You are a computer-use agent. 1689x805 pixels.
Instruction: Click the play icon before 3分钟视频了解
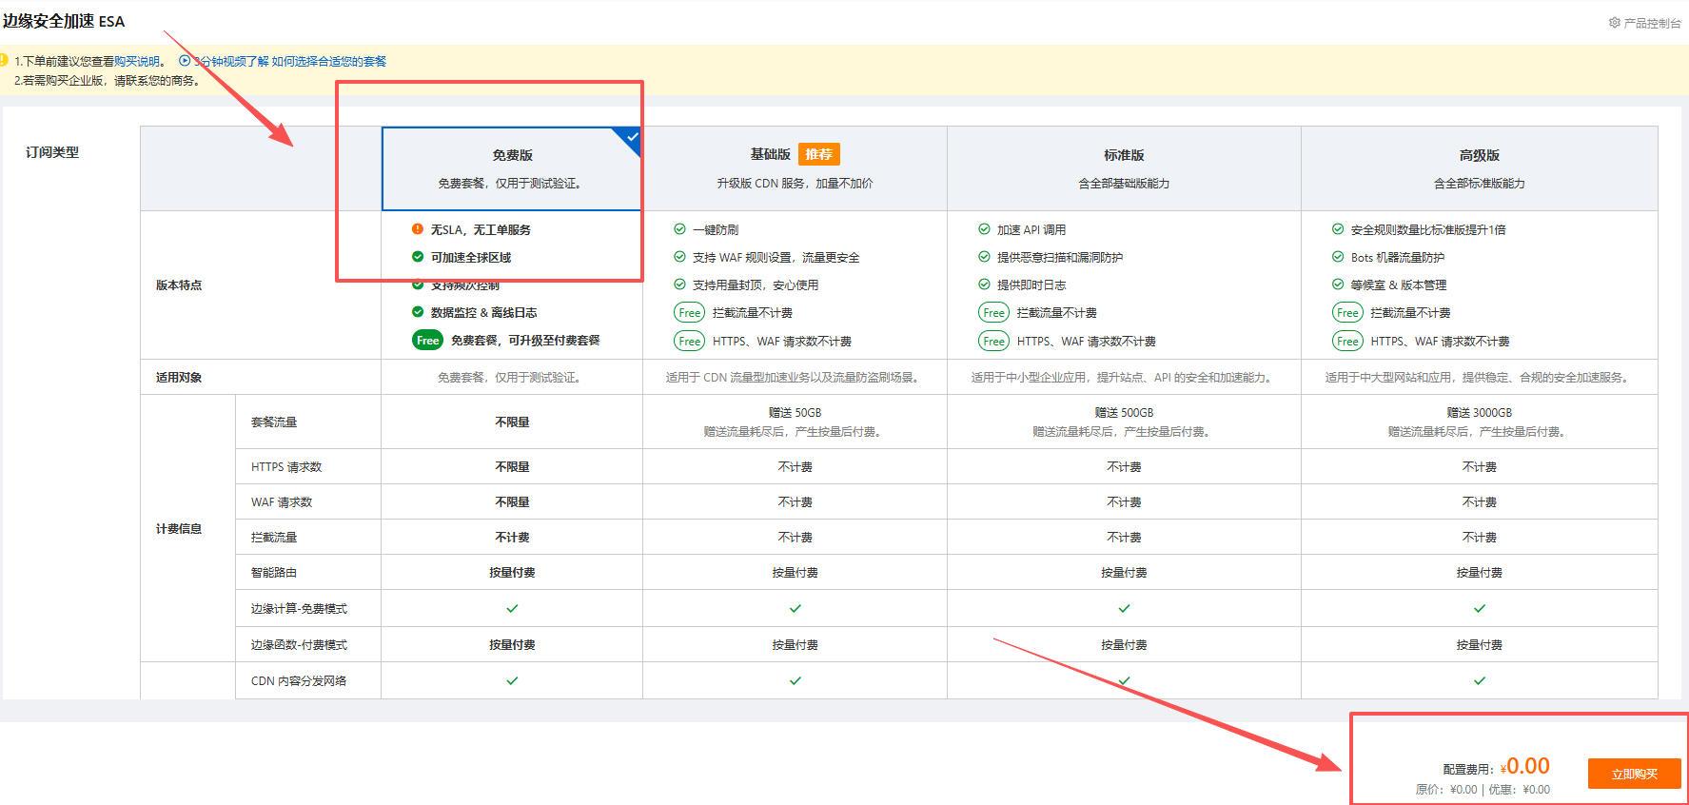coord(185,61)
